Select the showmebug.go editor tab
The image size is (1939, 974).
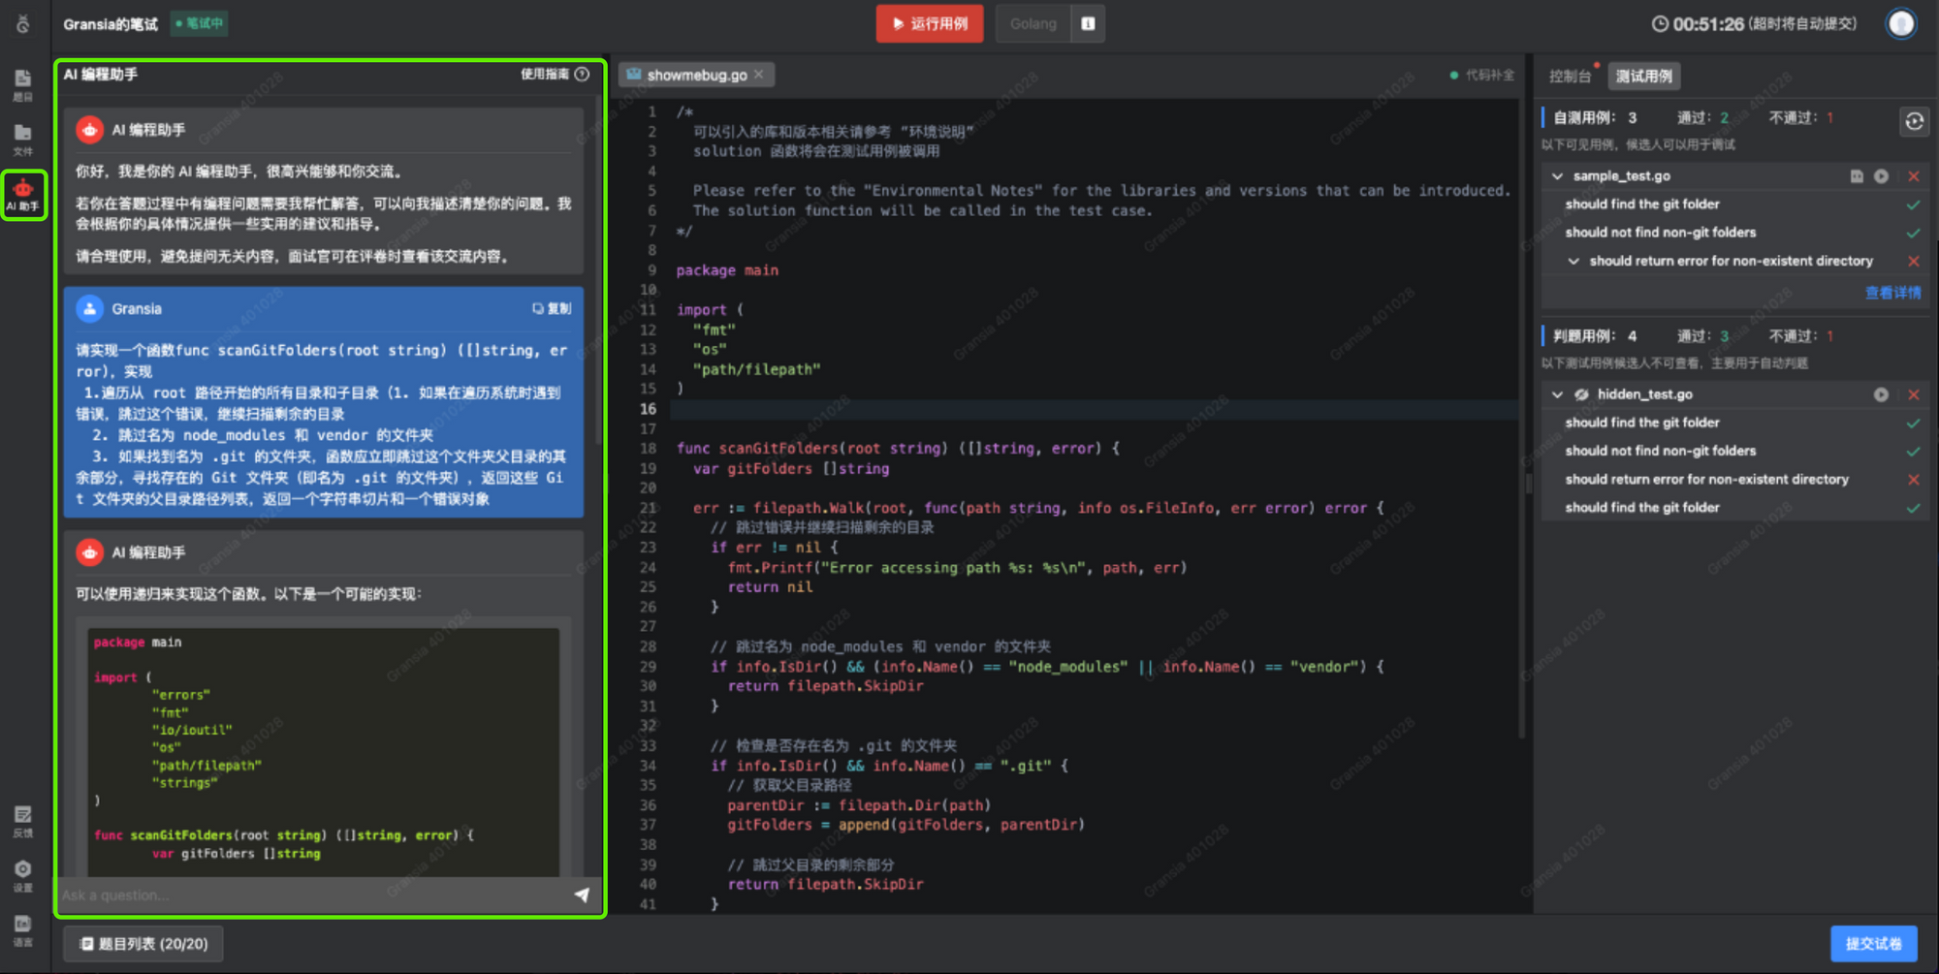[x=696, y=75]
